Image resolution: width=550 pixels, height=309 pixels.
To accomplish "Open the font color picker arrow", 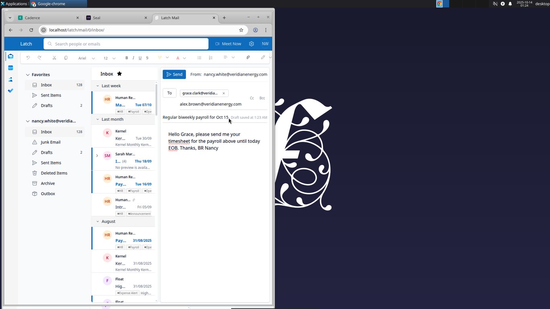I will tap(184, 58).
